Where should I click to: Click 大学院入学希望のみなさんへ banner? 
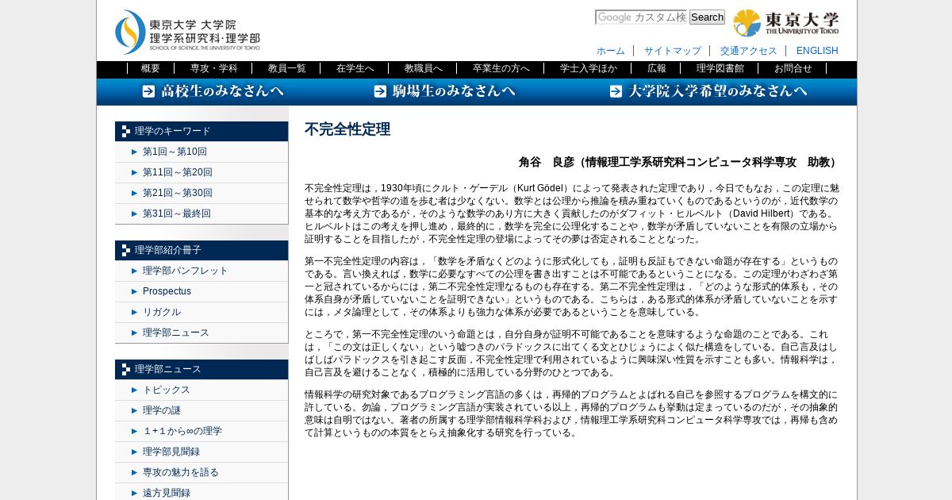[x=708, y=91]
